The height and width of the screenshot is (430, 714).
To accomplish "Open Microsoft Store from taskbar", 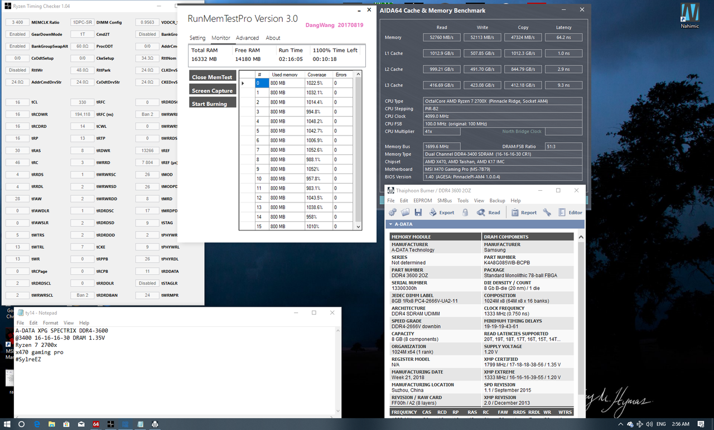I will click(66, 424).
